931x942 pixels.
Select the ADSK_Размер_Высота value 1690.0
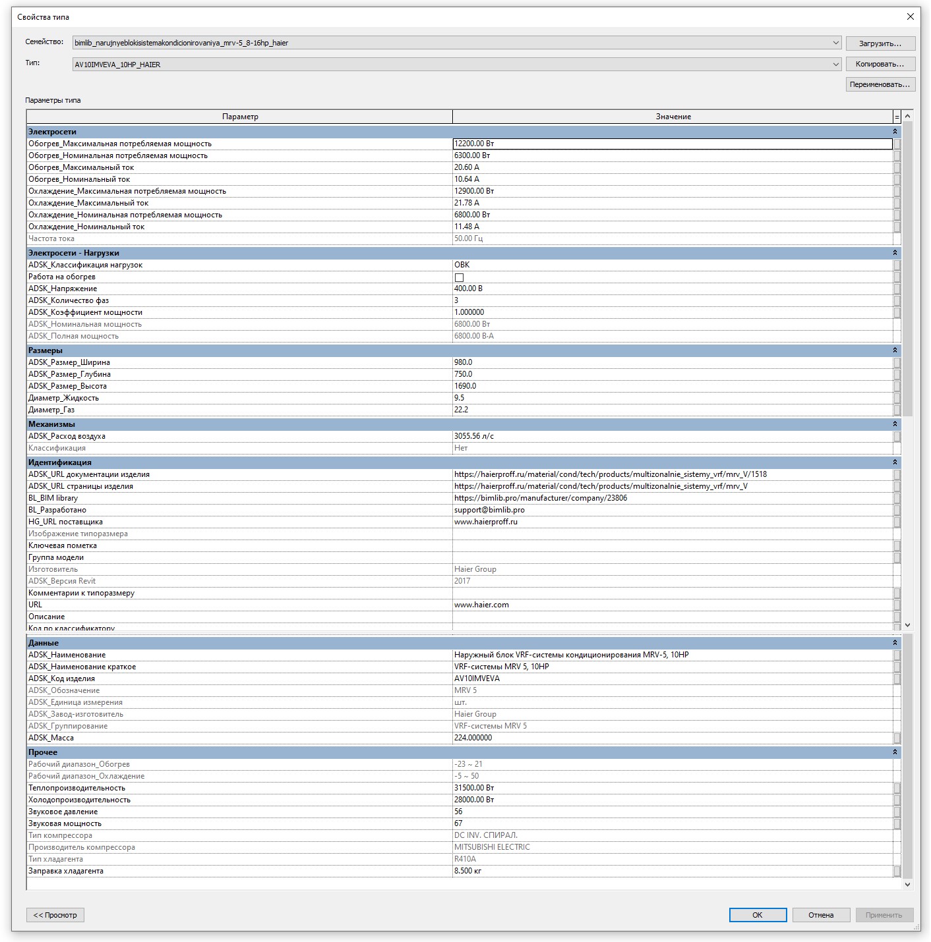click(x=673, y=386)
